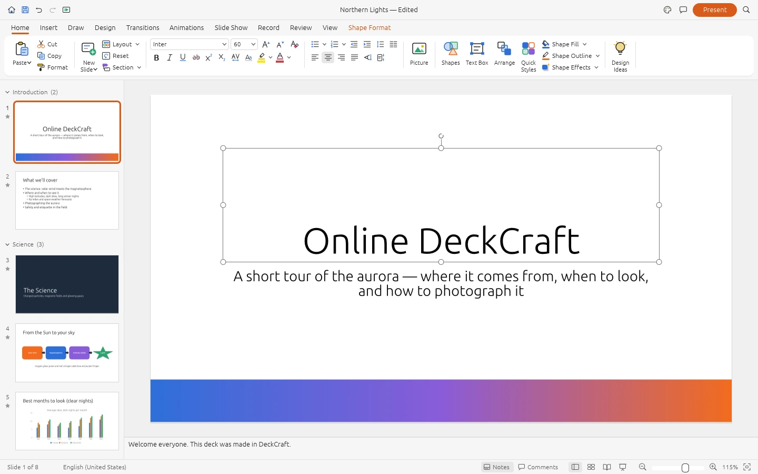Open the Animations tab

186,27
